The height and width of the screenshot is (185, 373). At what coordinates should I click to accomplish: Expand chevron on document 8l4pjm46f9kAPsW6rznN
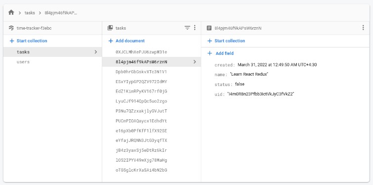tap(195, 62)
